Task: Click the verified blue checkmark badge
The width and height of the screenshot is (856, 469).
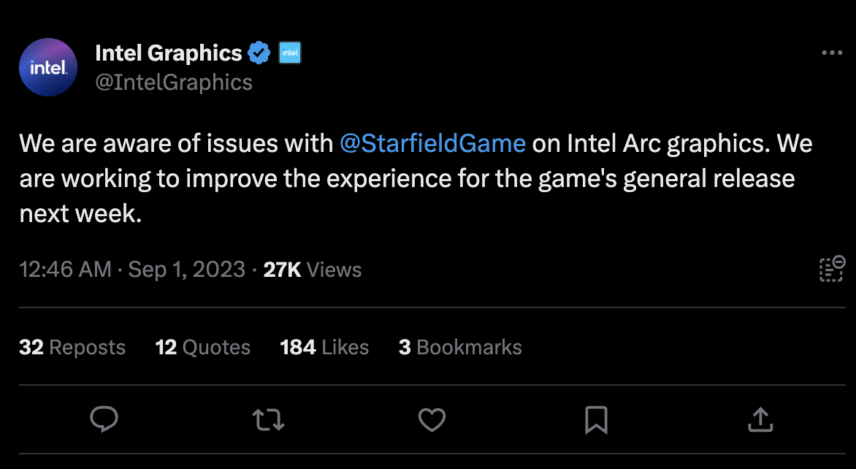Action: click(259, 52)
